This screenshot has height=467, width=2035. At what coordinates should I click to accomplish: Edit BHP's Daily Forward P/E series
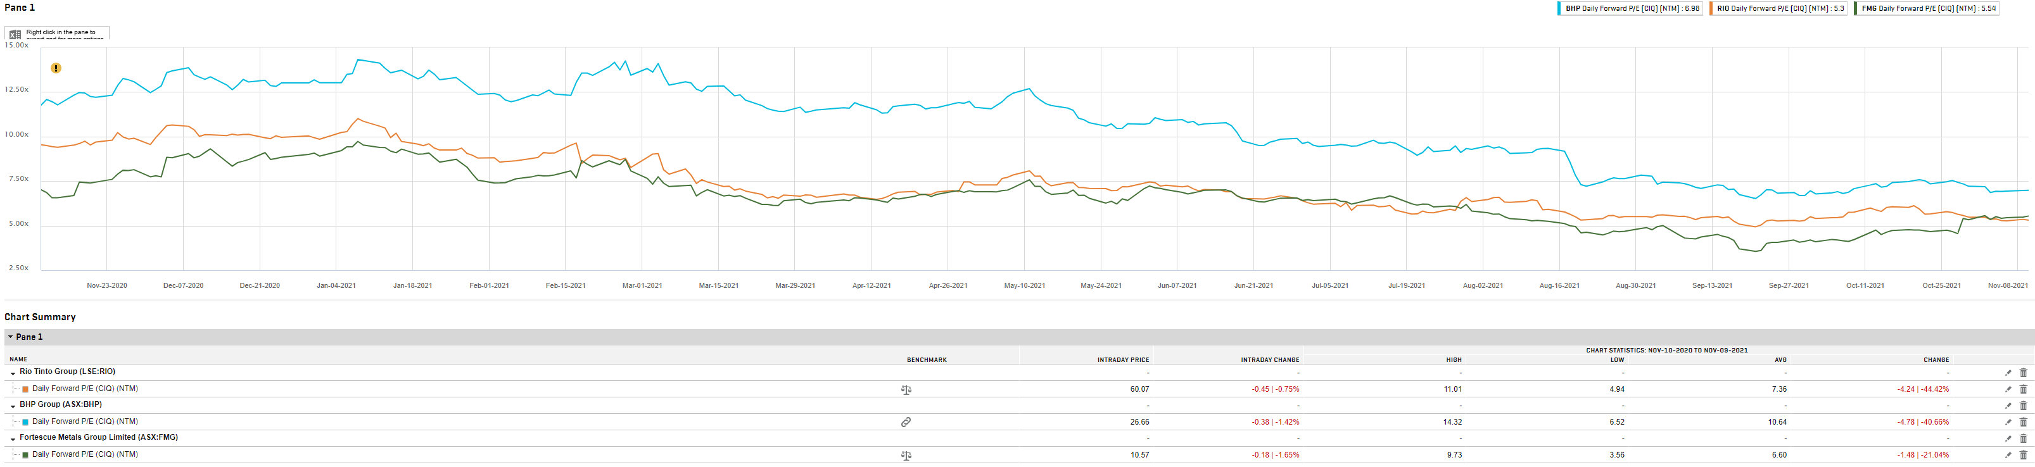point(2008,422)
